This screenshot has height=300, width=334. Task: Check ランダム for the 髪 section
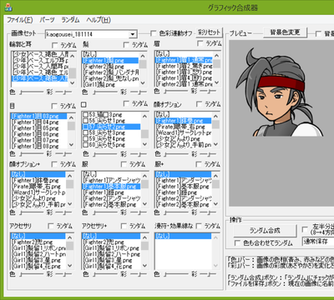tap(126, 45)
